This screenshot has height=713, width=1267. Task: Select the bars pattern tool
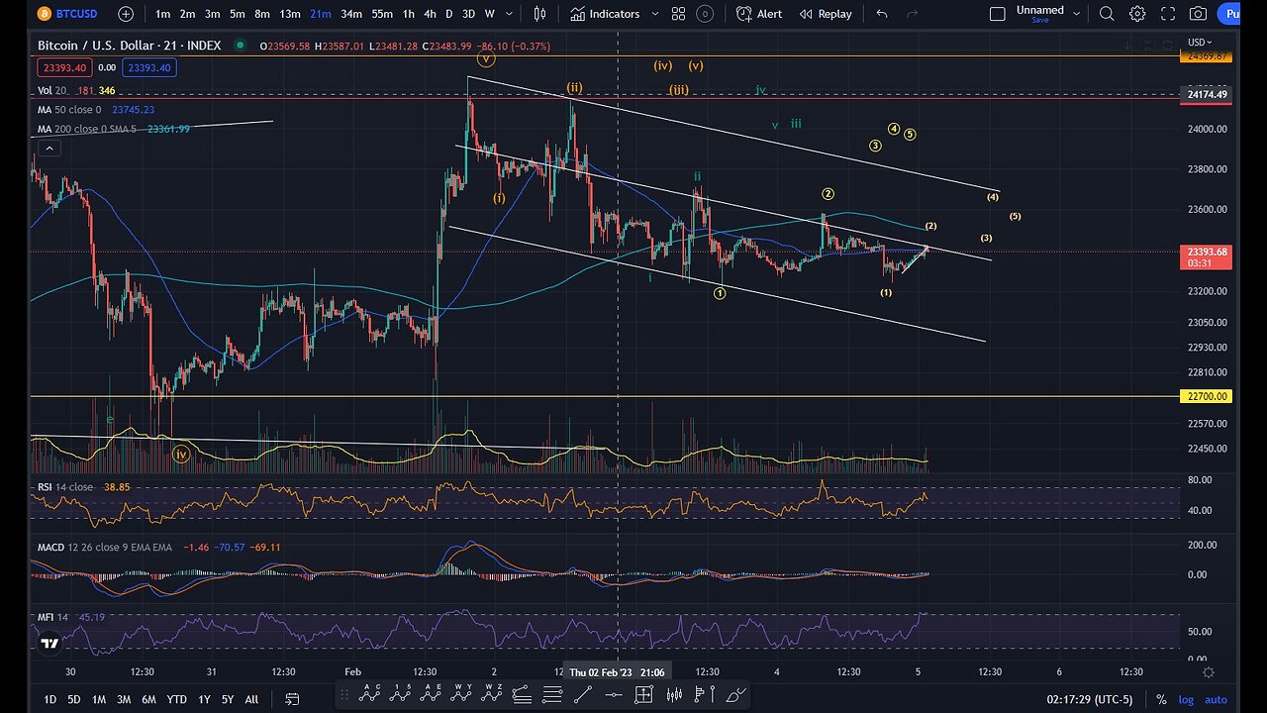(x=675, y=695)
